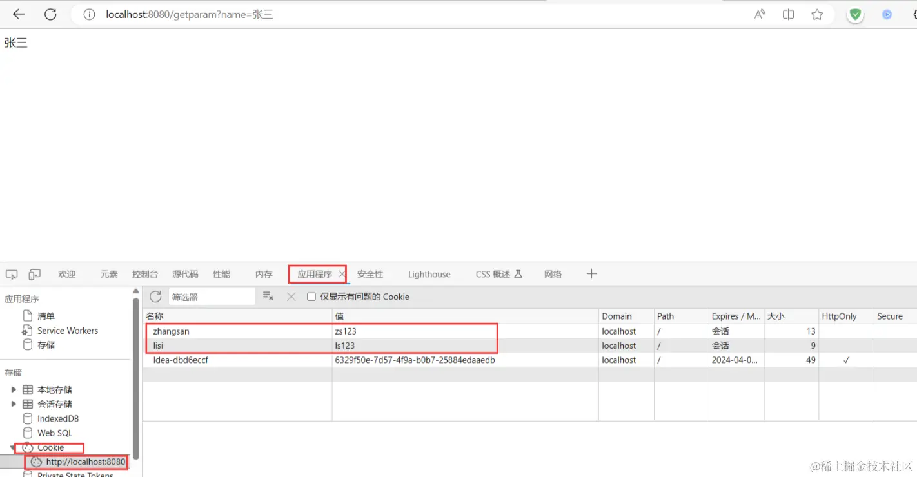The image size is (917, 477).
Task: Toggle device emulation mode icon
Action: pos(34,274)
